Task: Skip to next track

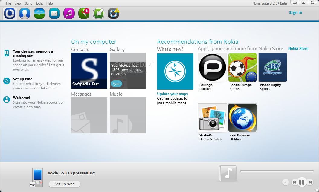Action: tap(310, 182)
